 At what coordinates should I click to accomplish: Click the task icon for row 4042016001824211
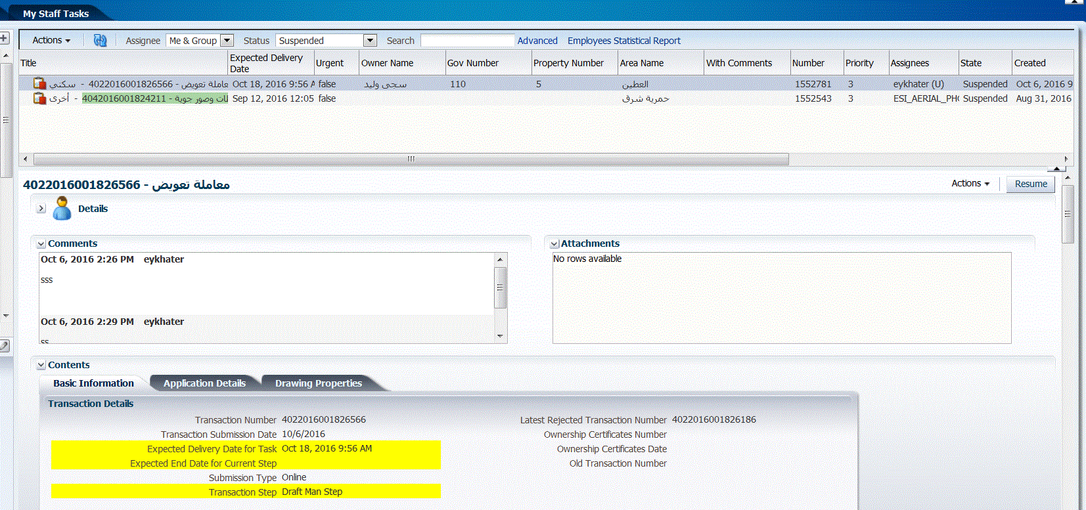coord(39,98)
